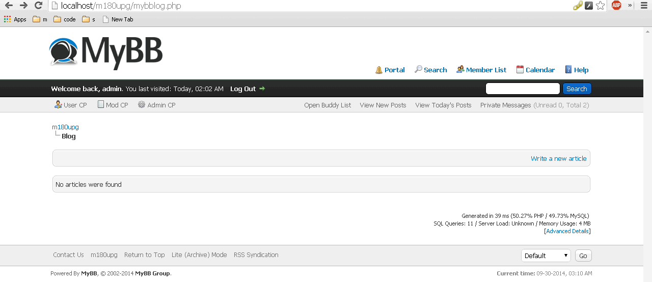
Task: Bookmark page with the star icon
Action: coord(601,6)
